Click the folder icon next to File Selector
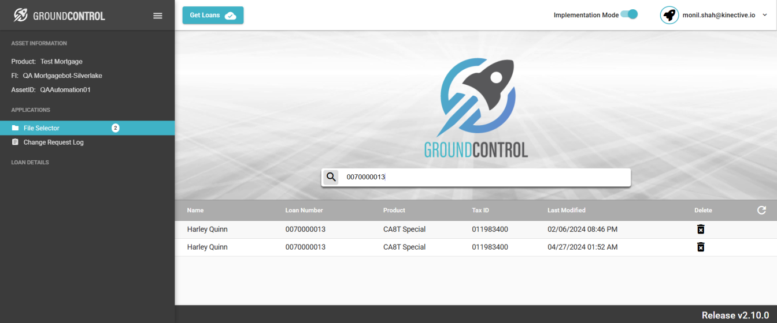Screen dimensions: 777x323 coord(16,128)
